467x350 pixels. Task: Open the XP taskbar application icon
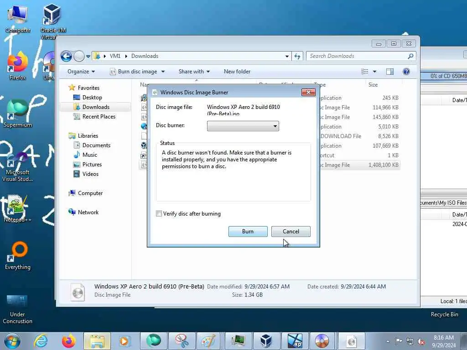pos(295,341)
